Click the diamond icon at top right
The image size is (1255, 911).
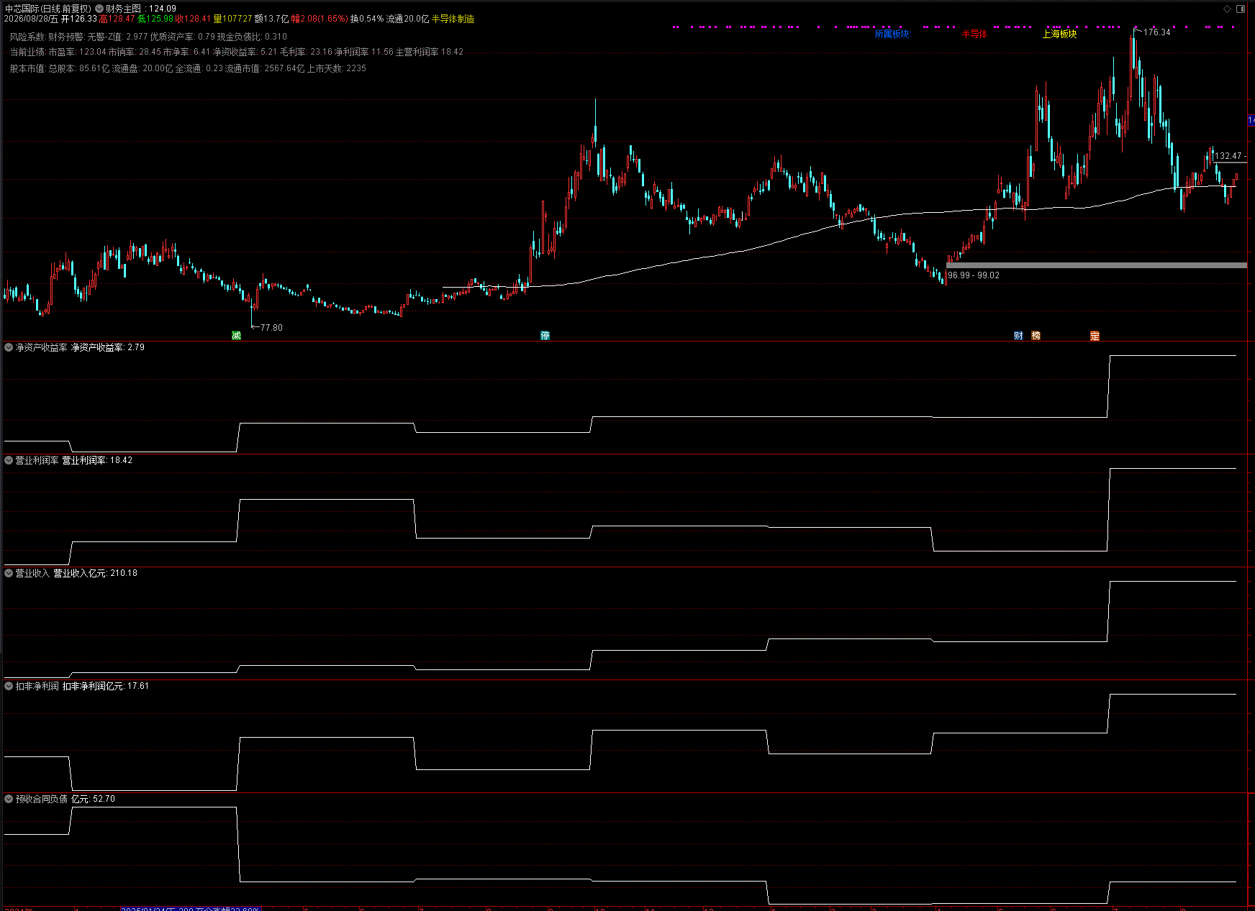pos(1227,9)
